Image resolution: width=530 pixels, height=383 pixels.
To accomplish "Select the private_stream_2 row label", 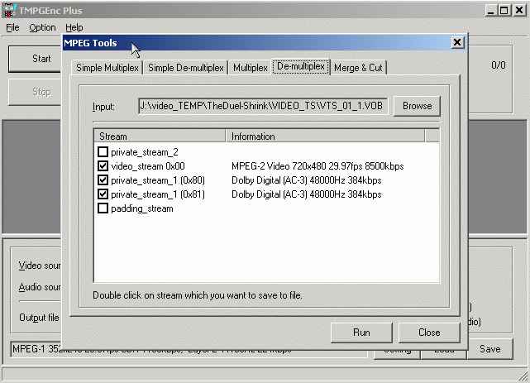I will click(145, 152).
